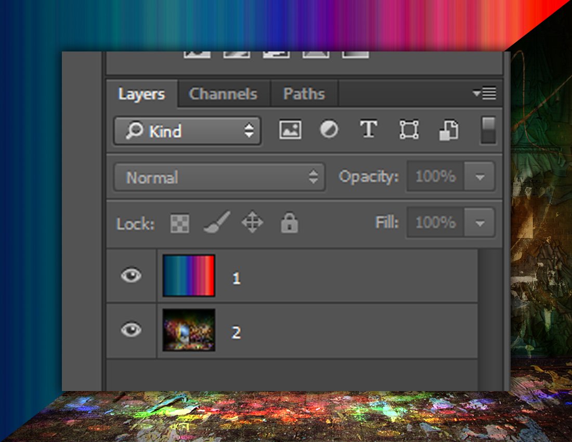Switch to the Channels tab
572x442 pixels.
(x=223, y=94)
